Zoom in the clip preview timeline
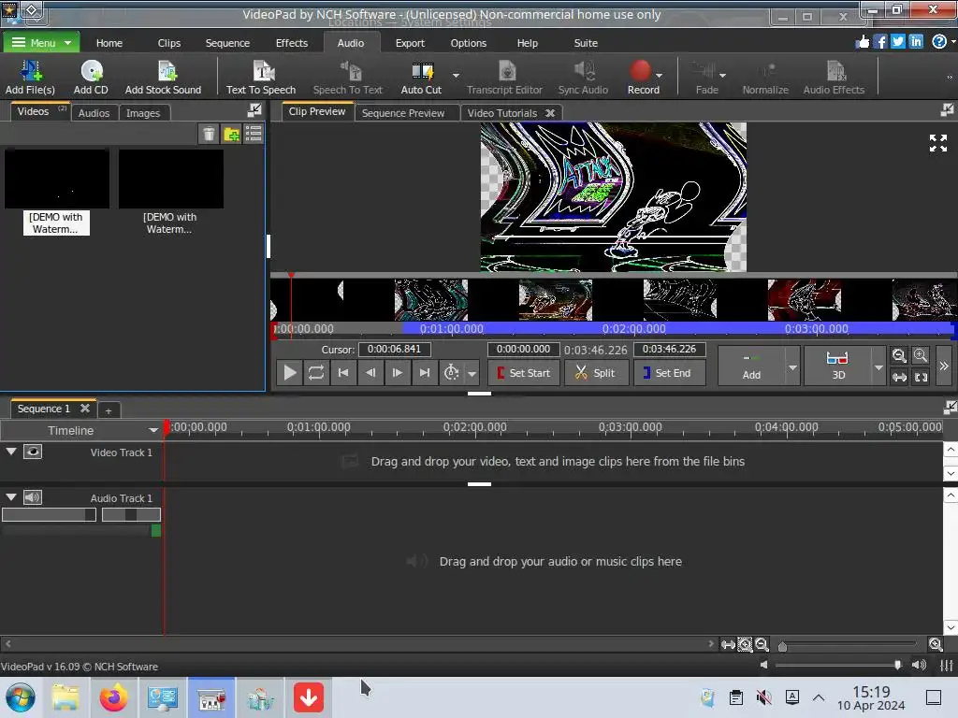This screenshot has height=718, width=958. tap(921, 355)
